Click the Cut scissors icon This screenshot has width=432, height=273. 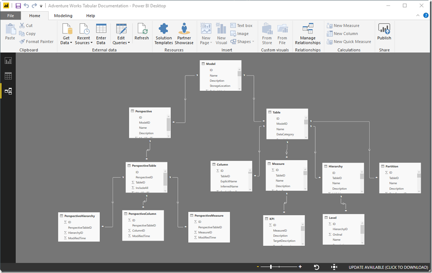(x=22, y=25)
